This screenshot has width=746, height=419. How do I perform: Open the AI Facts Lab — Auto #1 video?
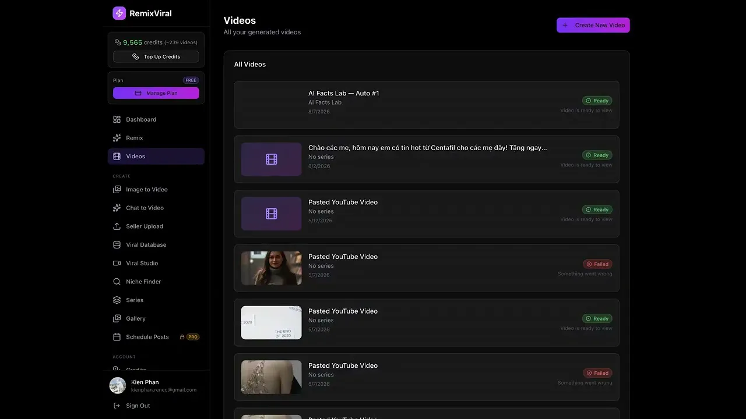coord(427,105)
